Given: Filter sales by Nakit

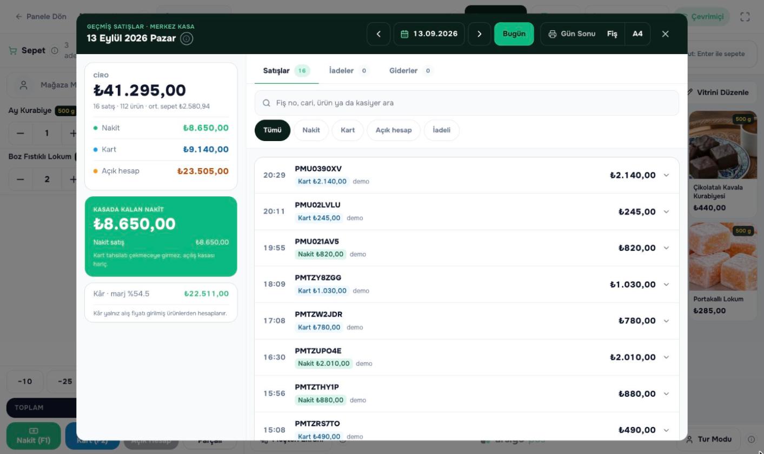Looking at the screenshot, I should pyautogui.click(x=311, y=130).
